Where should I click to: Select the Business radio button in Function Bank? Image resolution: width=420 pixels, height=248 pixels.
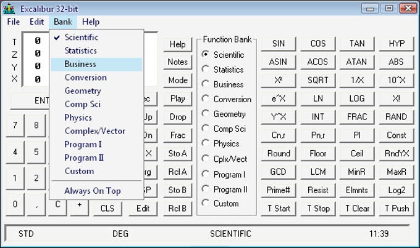pos(206,84)
